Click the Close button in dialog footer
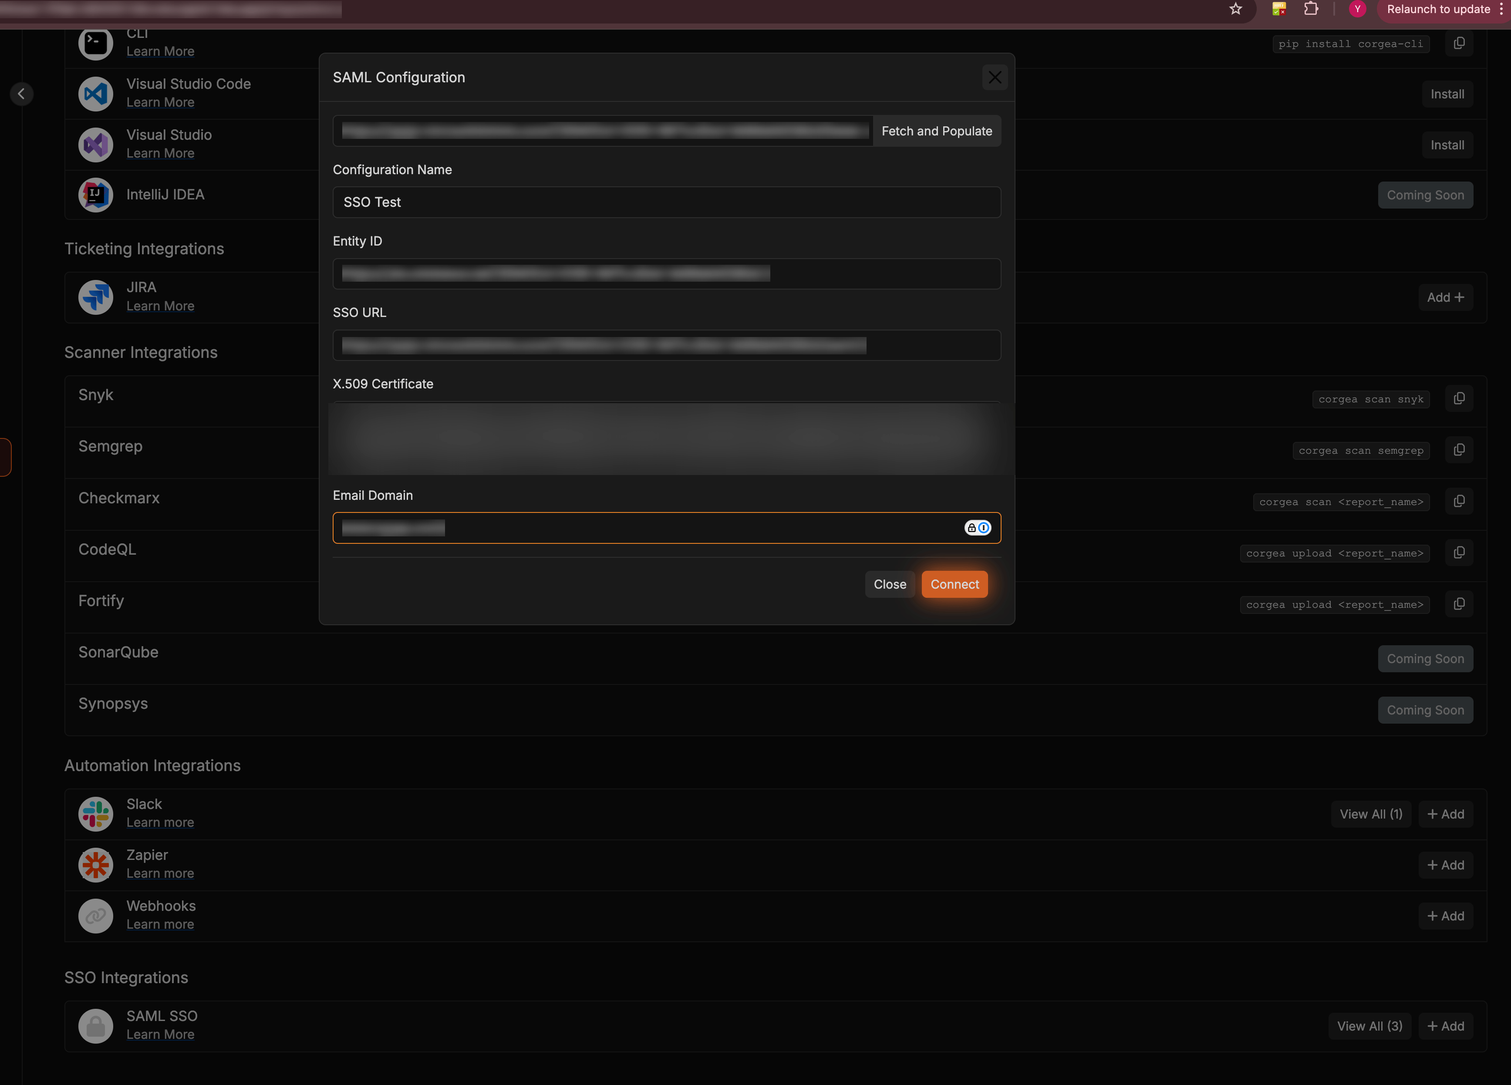 coord(890,584)
